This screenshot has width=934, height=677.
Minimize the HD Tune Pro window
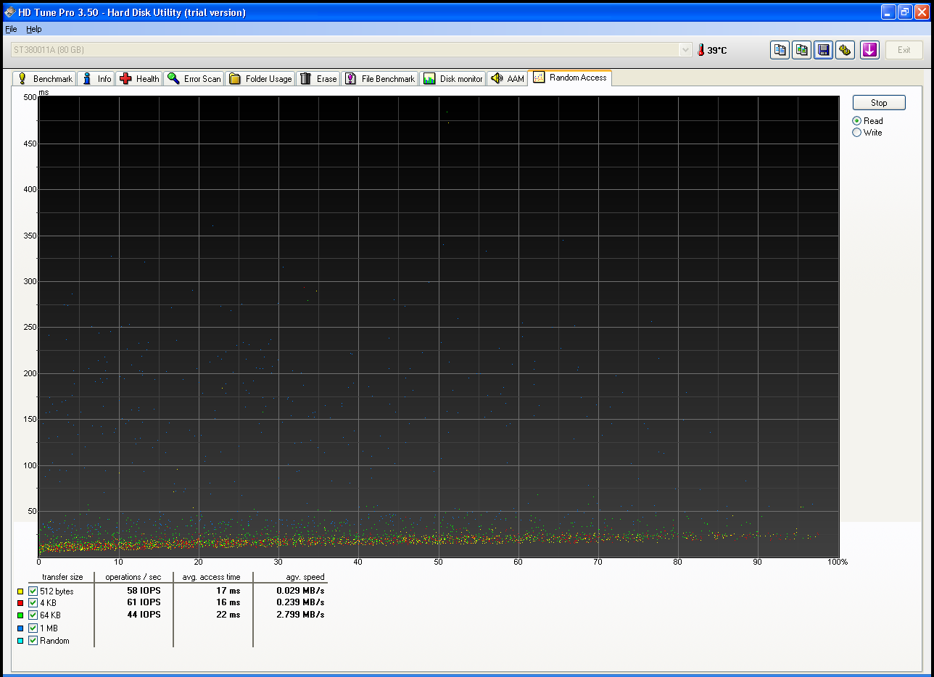pyautogui.click(x=888, y=12)
